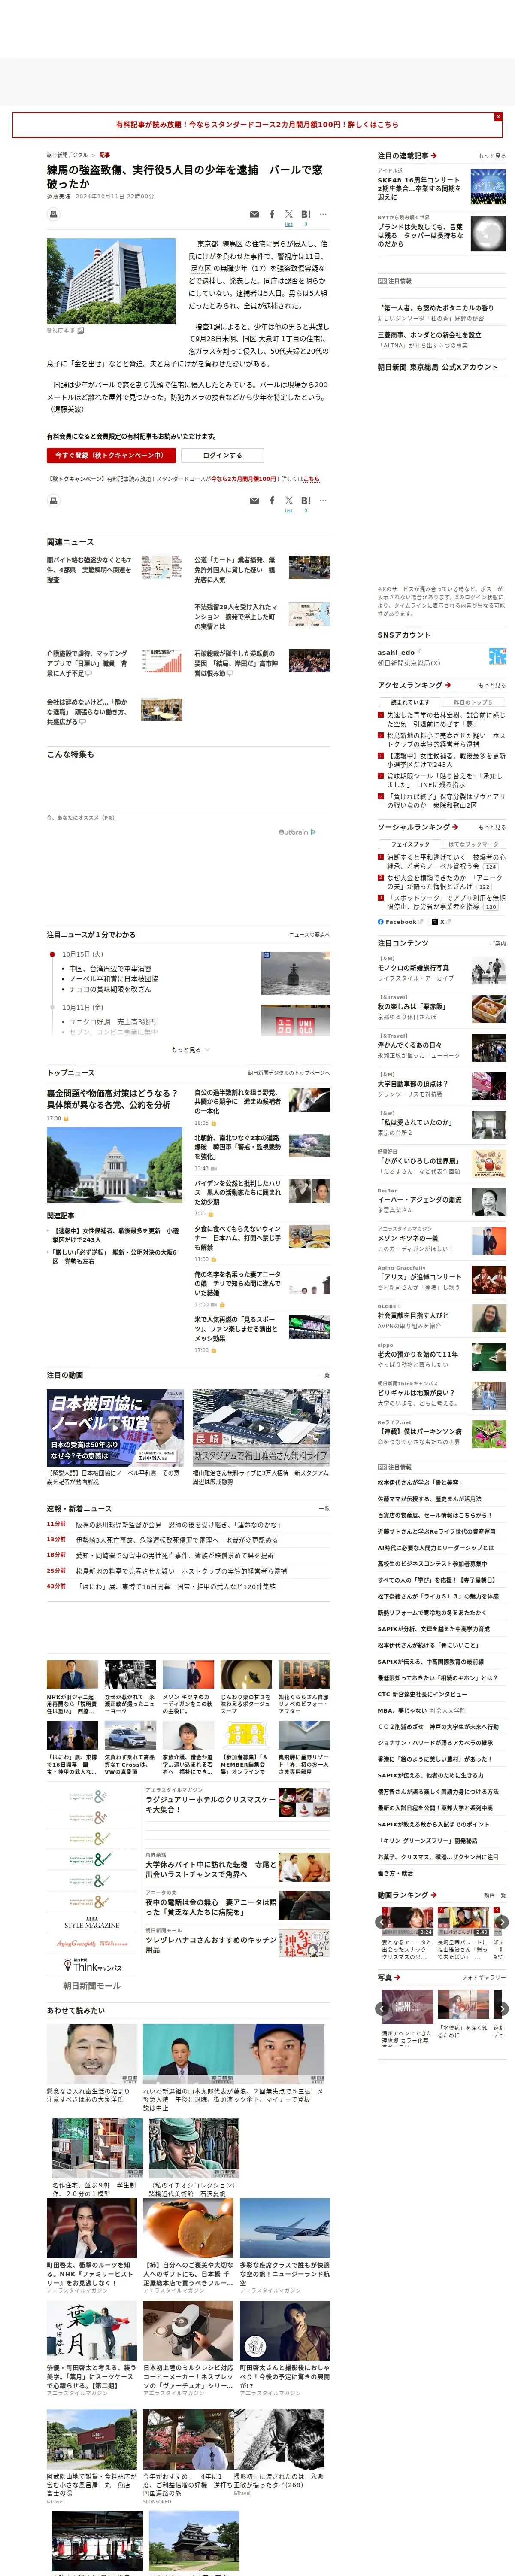515x2576 pixels.
Task: Click the red arrow beside アクセスランキング
Action: click(447, 685)
